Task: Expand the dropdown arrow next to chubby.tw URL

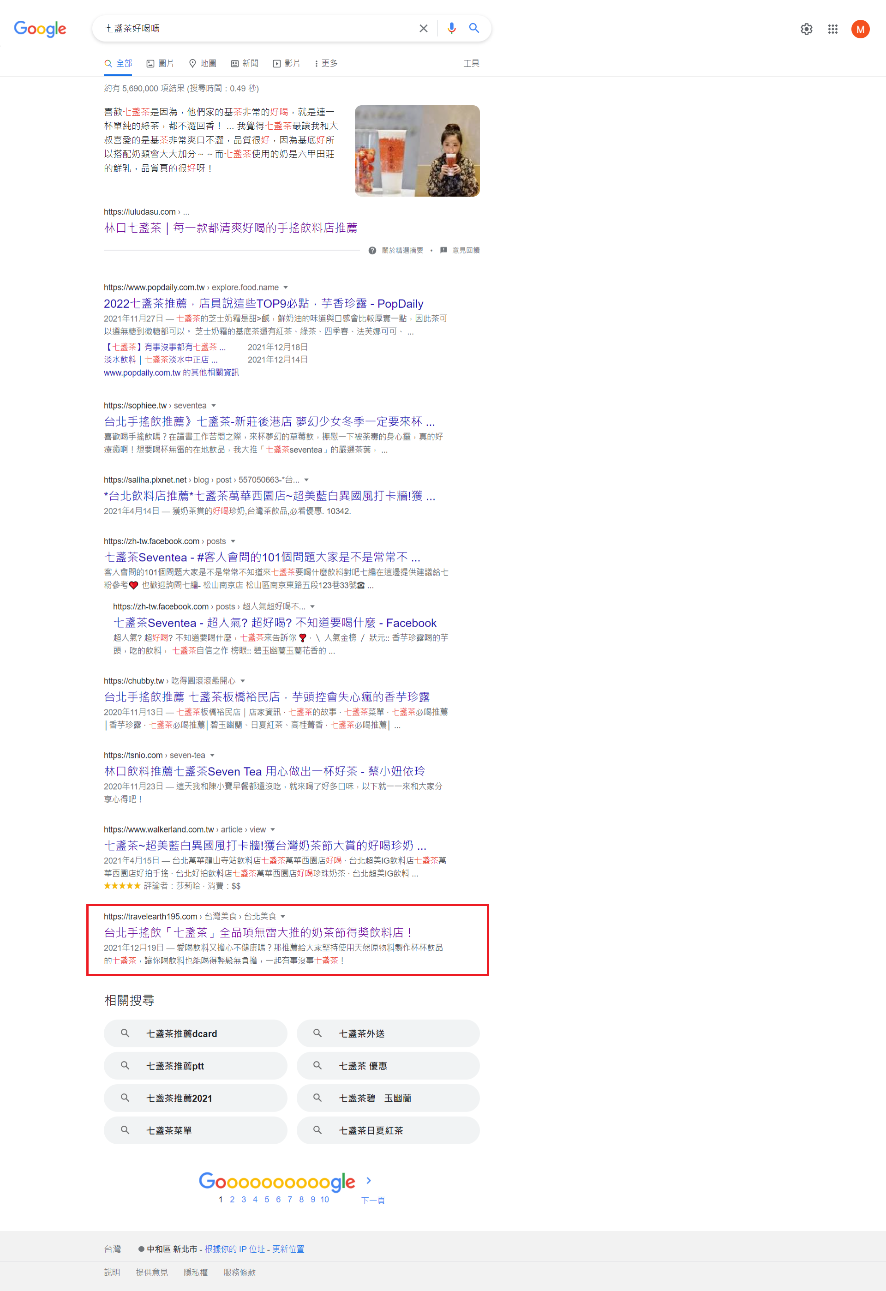Action: 243,681
